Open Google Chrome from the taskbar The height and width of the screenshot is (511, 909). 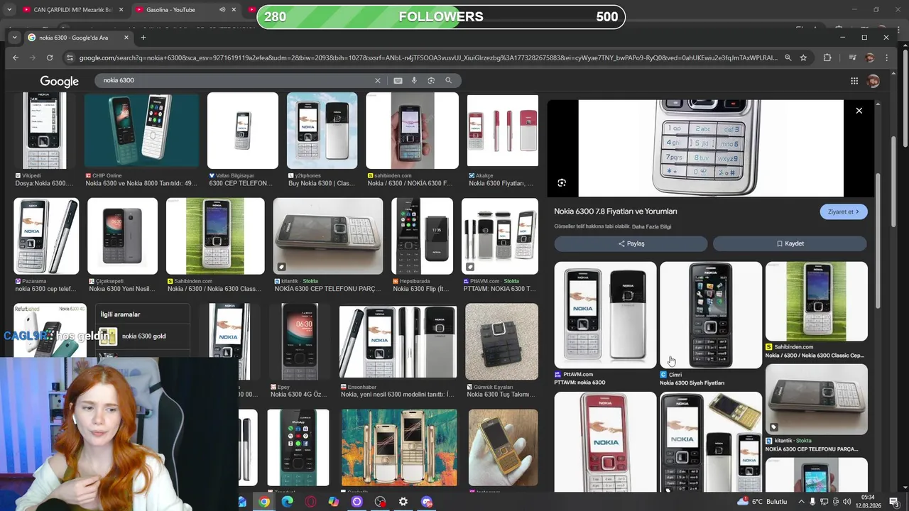264,502
